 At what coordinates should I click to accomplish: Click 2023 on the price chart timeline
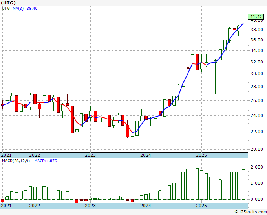pos(90,155)
